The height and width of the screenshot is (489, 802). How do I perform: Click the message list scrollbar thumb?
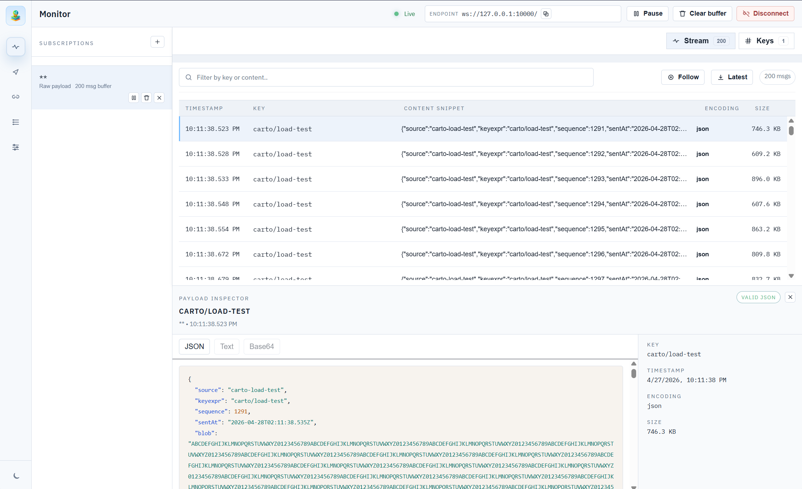tap(791, 131)
